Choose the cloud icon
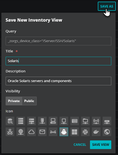Image resolution: width=118 pixels, height=155 pixels. pyautogui.click(x=32, y=132)
